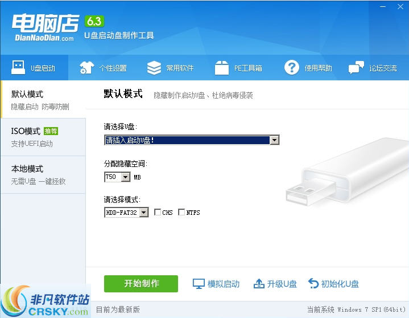409x318 pixels.
Task: Expand the 请选择U盘 drive dropdown
Action: (x=275, y=140)
